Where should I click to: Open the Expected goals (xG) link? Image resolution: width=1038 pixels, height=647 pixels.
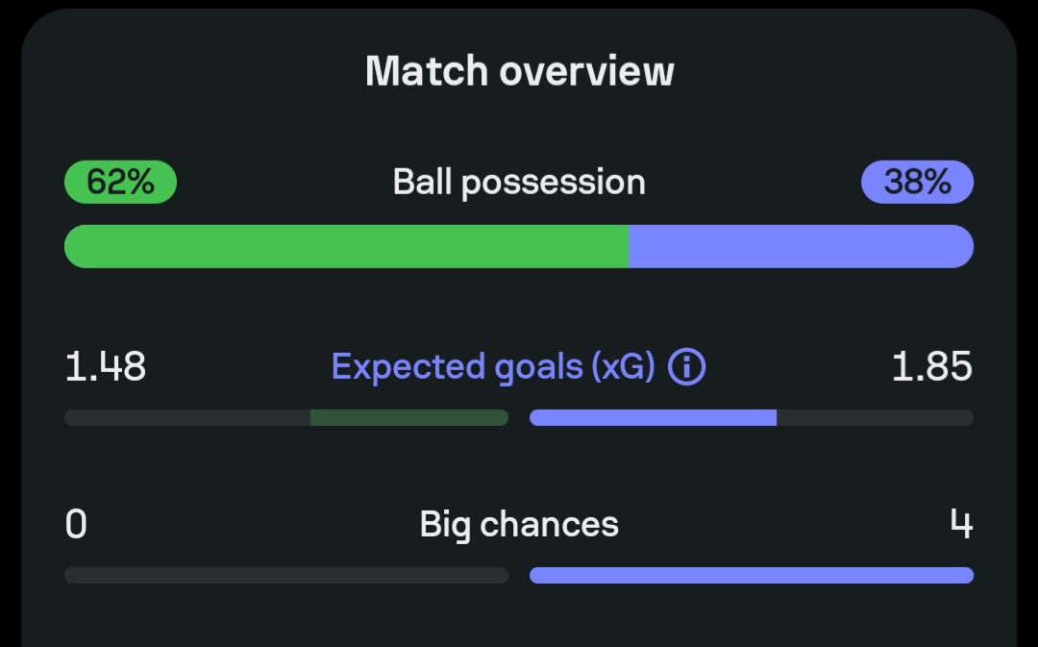coord(492,367)
